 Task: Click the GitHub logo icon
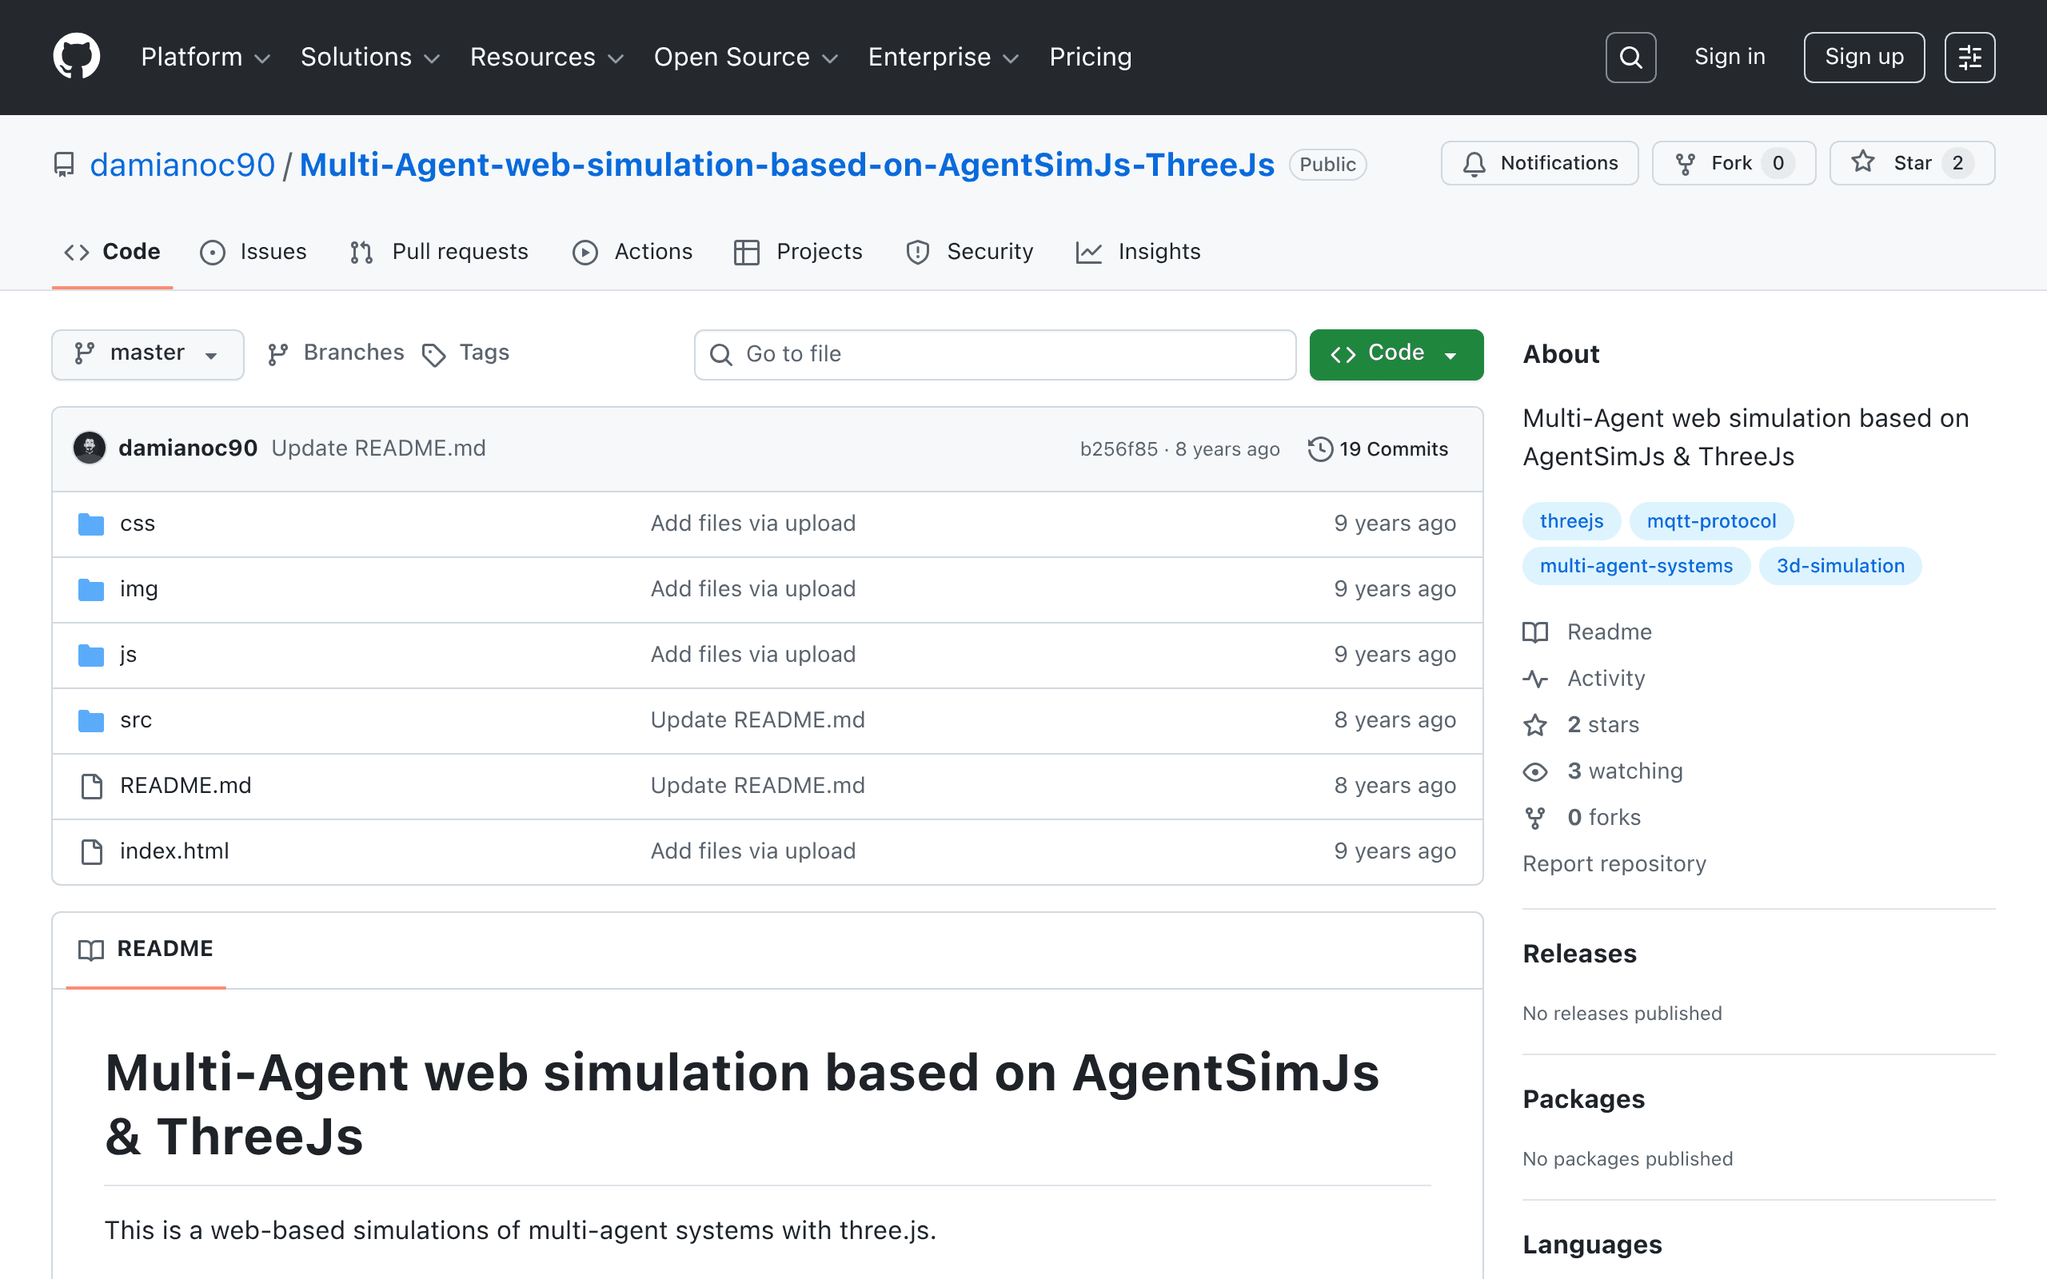(x=77, y=57)
